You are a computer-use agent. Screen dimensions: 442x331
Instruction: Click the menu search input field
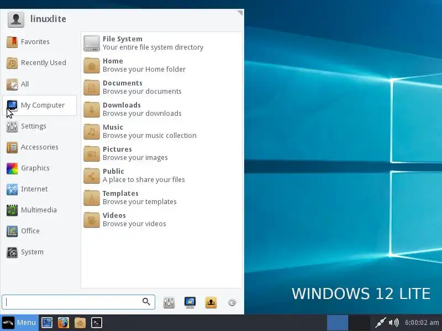pos(78,302)
